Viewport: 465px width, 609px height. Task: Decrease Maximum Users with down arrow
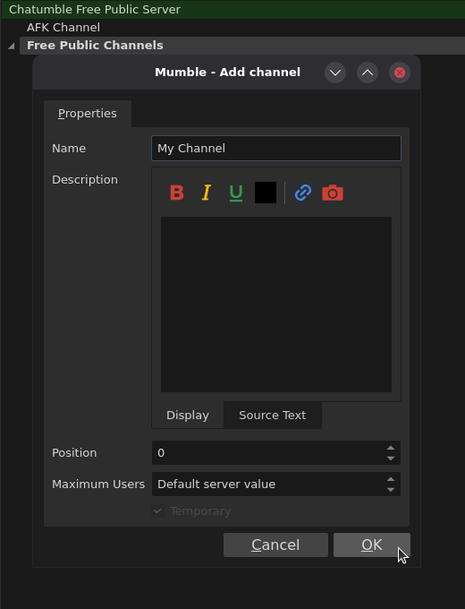391,490
